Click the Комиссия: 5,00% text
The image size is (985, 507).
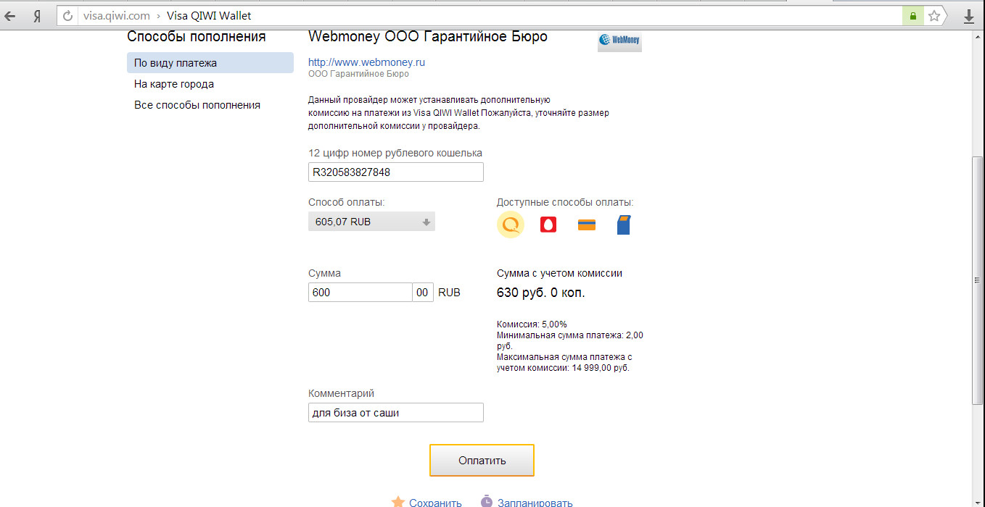pyautogui.click(x=532, y=324)
